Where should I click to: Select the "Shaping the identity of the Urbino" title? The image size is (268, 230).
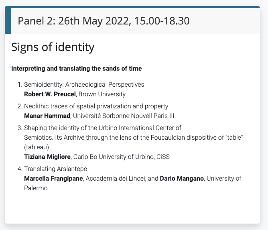click(103, 128)
